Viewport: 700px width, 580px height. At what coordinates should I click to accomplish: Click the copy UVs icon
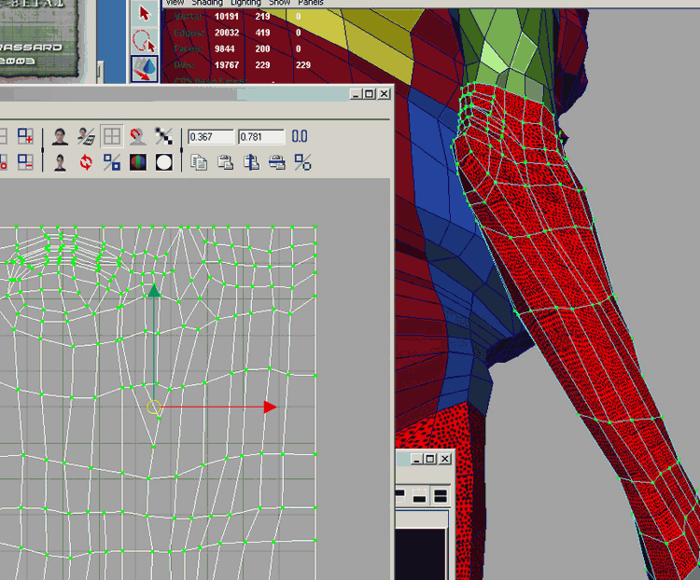199,162
